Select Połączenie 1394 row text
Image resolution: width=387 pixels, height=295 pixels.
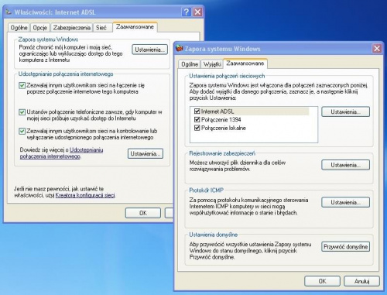coord(221,120)
